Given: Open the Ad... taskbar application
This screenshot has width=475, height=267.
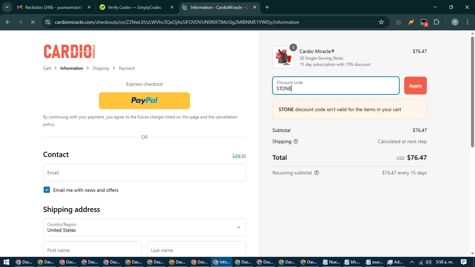Looking at the screenshot, I should (x=396, y=262).
